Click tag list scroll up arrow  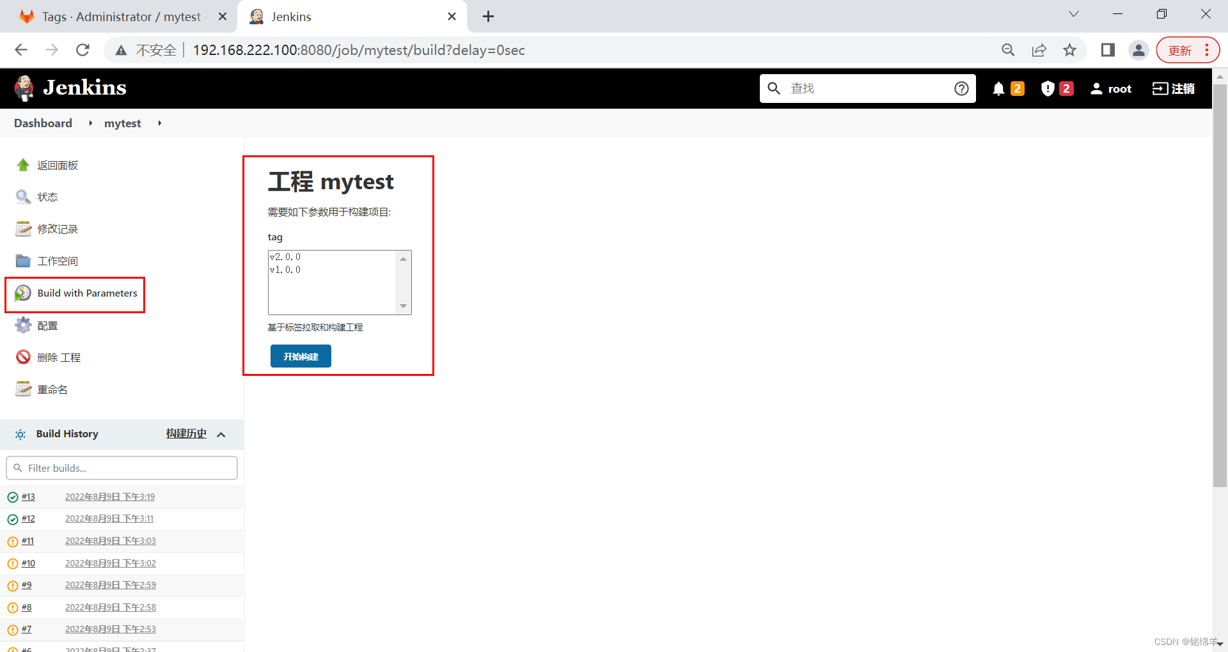point(403,259)
